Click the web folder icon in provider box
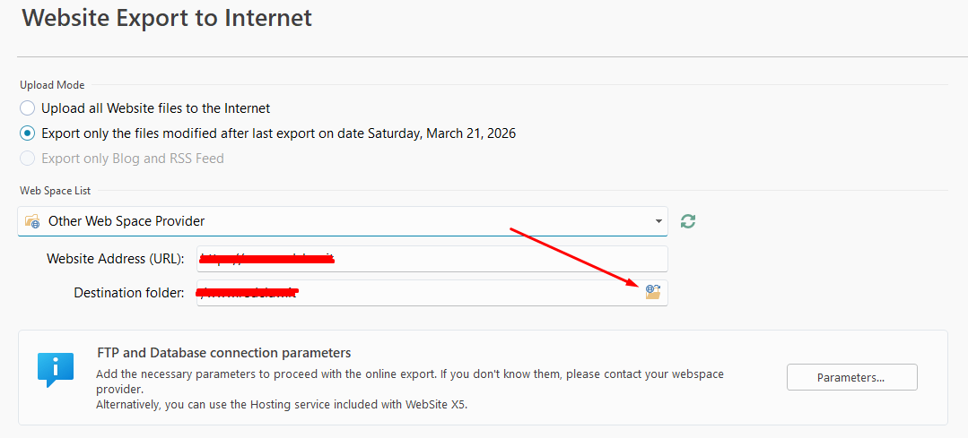Viewport: 968px width, 438px height. [x=33, y=221]
